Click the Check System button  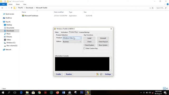click(x=89, y=45)
